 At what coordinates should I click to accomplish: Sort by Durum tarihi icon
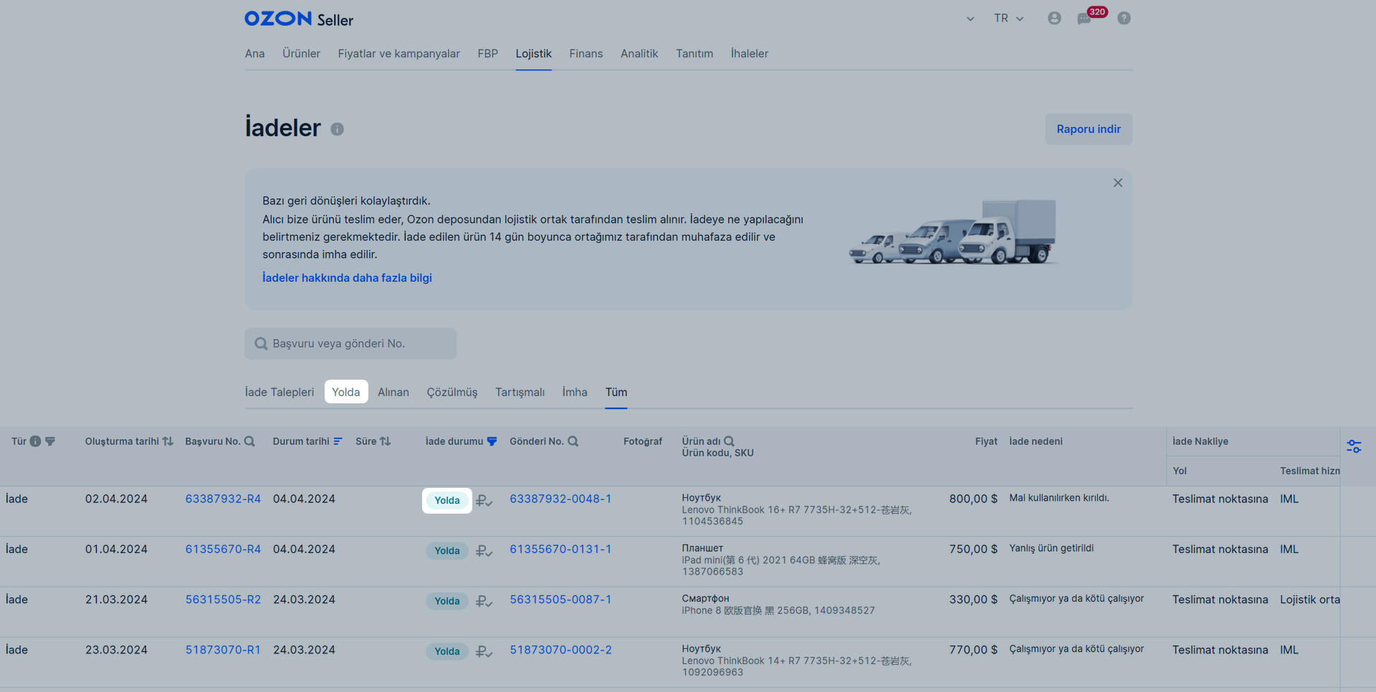[x=338, y=441]
